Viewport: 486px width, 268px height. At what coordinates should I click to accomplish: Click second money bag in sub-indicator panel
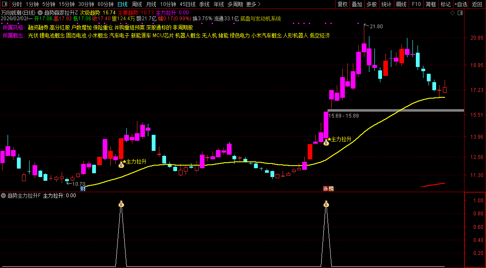pos(326,204)
